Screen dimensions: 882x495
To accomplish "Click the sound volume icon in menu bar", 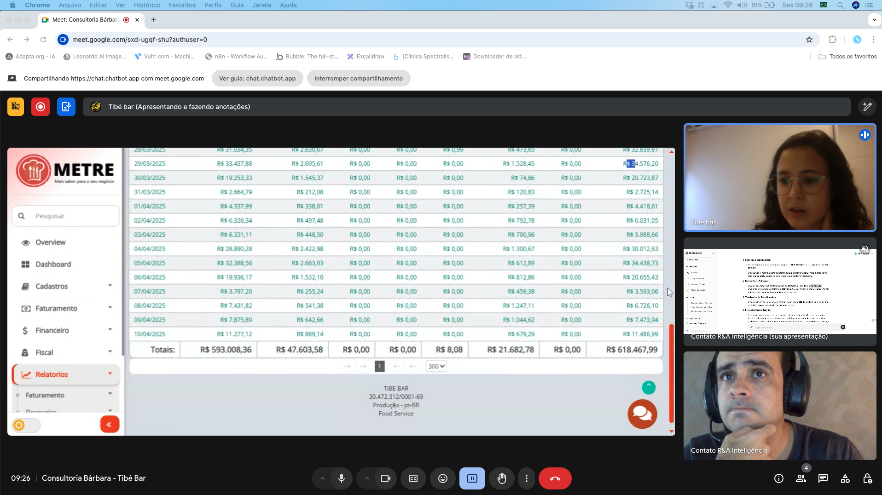I will coord(742,5).
